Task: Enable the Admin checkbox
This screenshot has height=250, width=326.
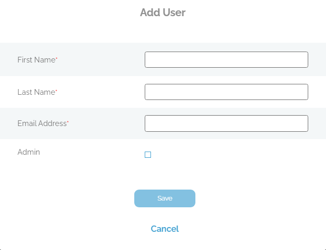Action: 148,155
